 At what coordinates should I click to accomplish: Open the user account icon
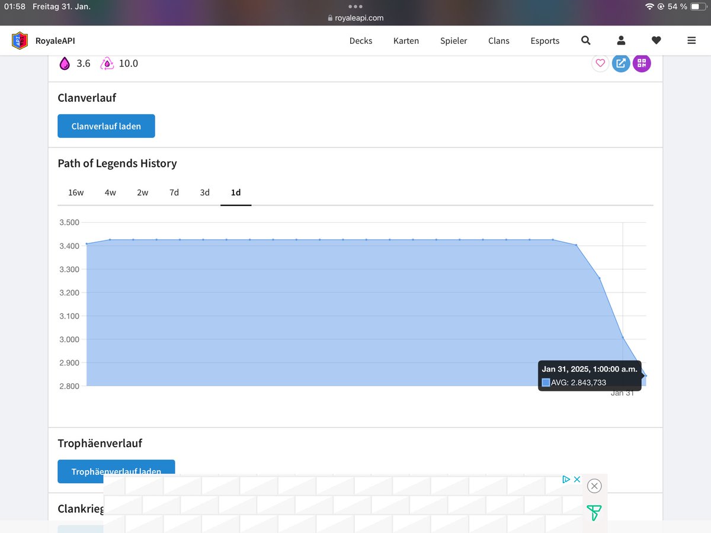(x=621, y=40)
